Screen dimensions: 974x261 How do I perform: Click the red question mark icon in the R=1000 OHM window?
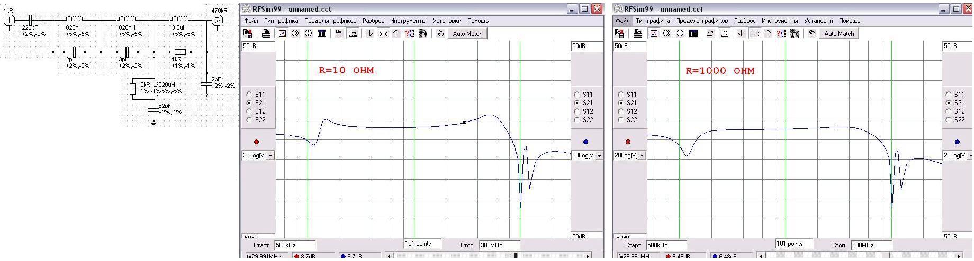point(781,33)
